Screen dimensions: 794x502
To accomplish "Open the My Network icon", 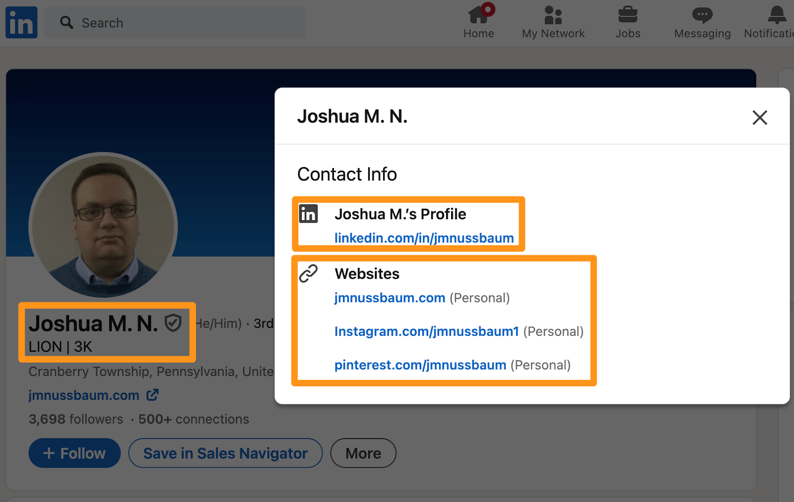I will pos(553,15).
